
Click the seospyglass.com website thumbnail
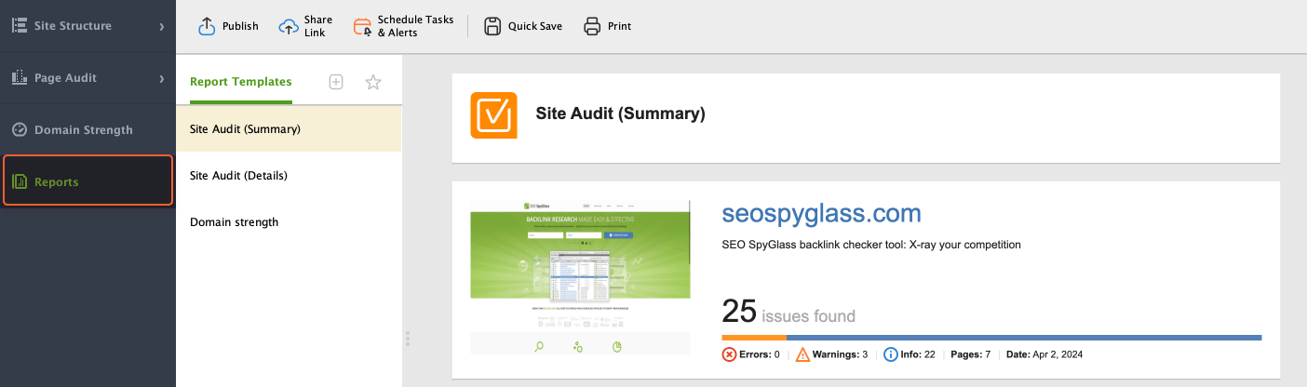[x=581, y=276]
